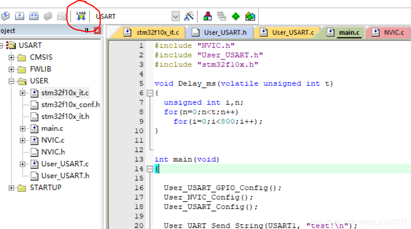Click the User_NVIC_Config() call
The width and height of the screenshot is (411, 229).
tap(208, 197)
